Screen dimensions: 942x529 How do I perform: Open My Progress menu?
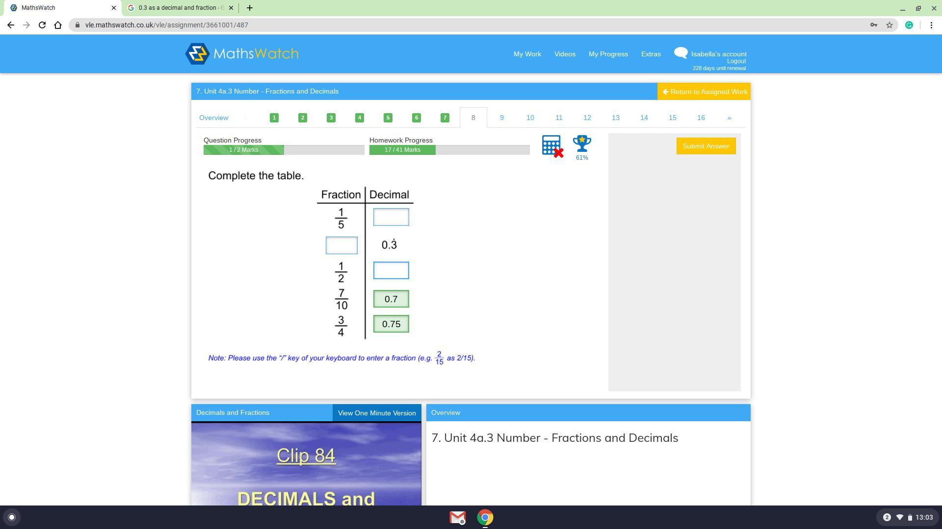[x=608, y=54]
